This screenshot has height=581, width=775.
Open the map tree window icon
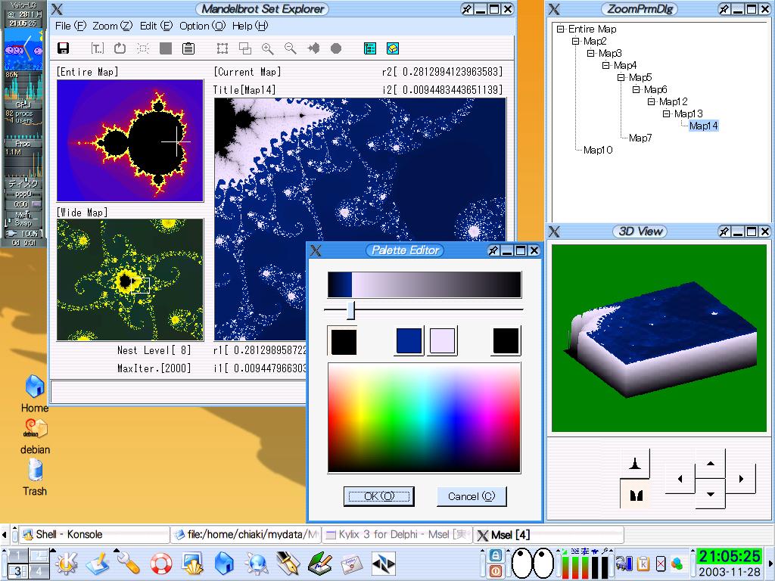click(x=369, y=48)
